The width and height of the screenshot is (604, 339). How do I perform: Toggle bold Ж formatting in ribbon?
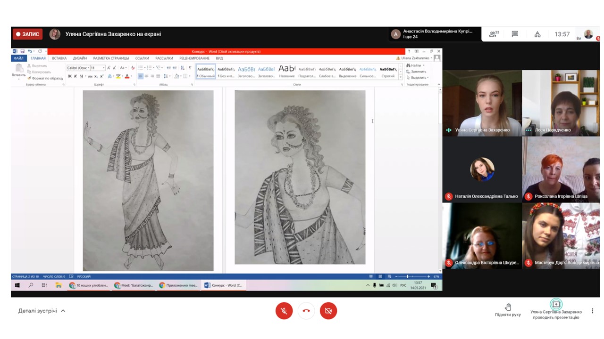point(69,76)
